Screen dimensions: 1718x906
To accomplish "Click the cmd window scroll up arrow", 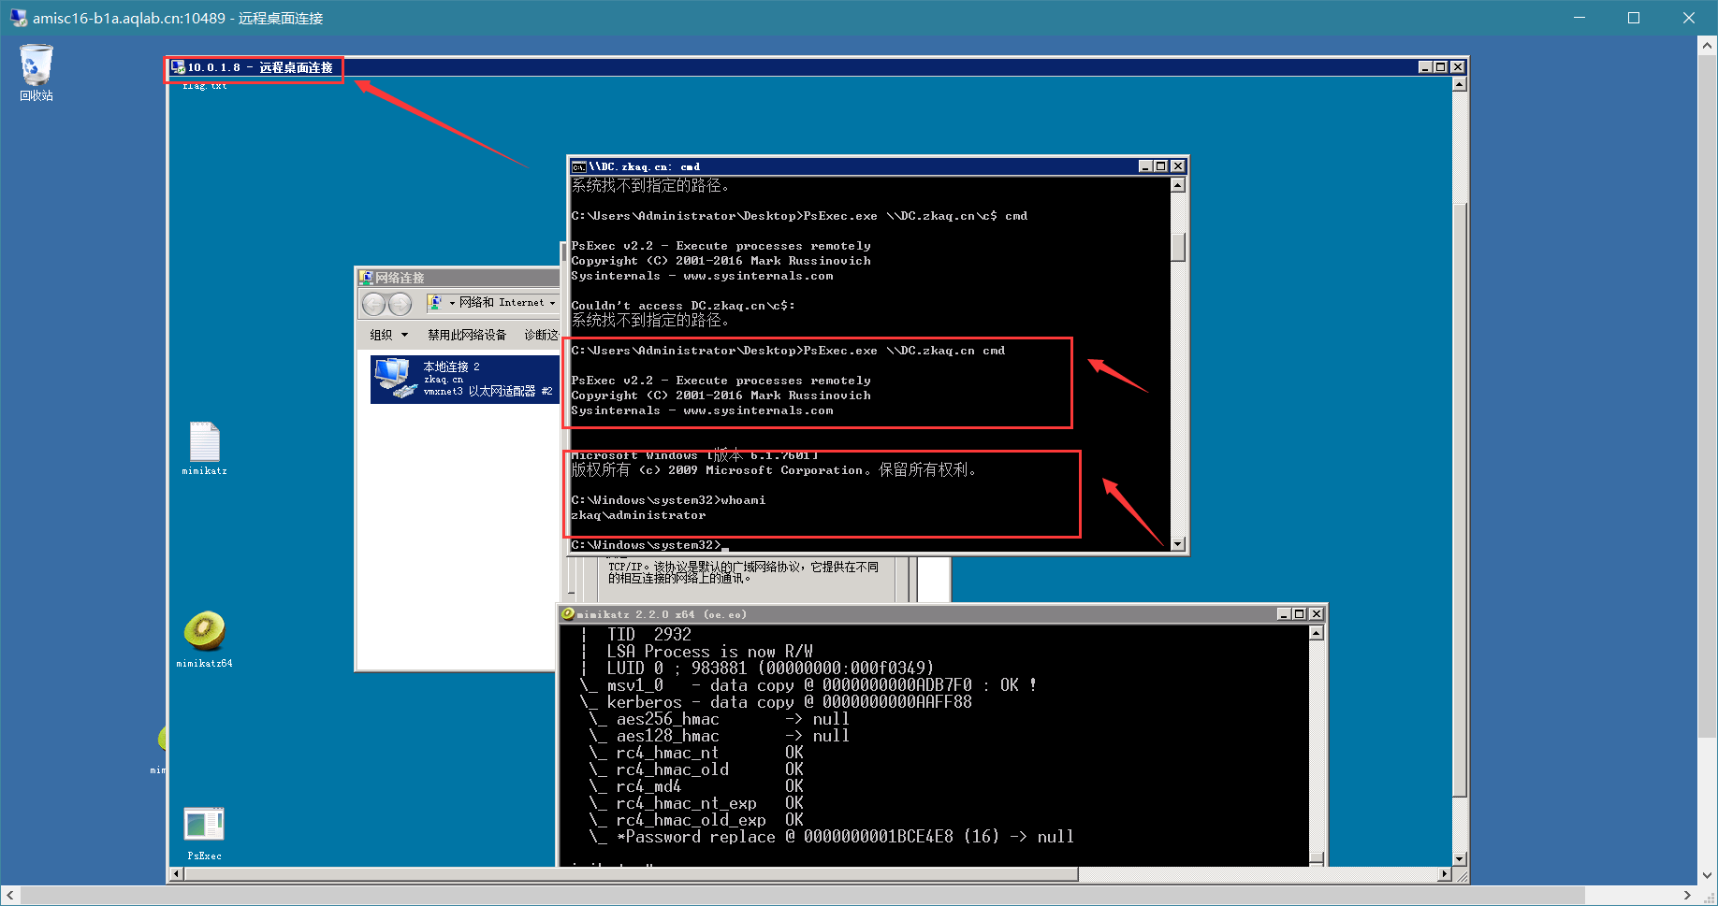I will tap(1178, 185).
